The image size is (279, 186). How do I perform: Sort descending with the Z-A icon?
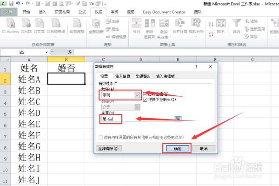click(x=211, y=34)
